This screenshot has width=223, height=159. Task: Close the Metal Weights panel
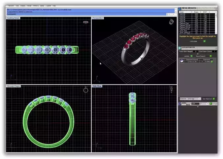[x=216, y=9]
